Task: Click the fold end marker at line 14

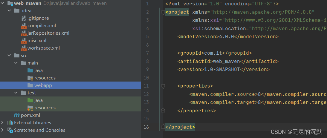Action: click(163, 110)
